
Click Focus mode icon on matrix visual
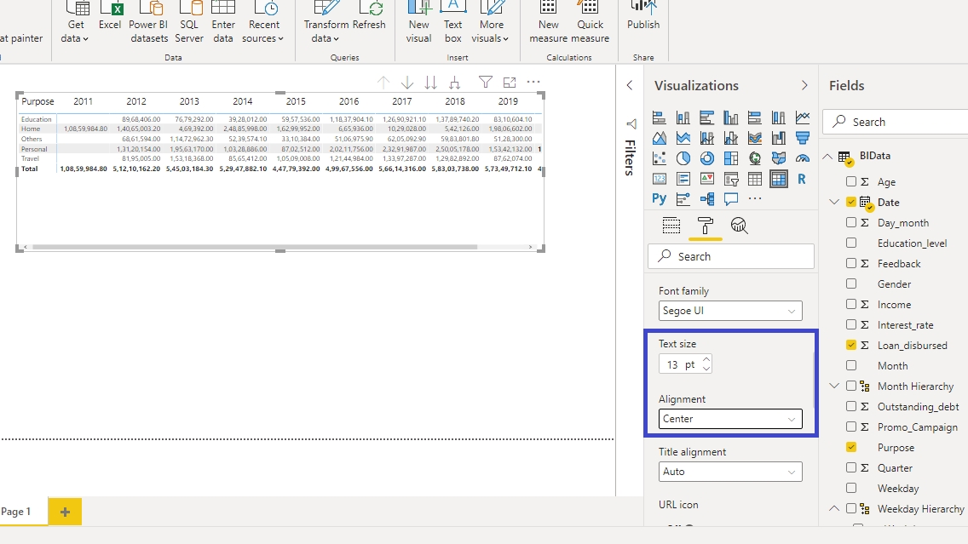(510, 83)
